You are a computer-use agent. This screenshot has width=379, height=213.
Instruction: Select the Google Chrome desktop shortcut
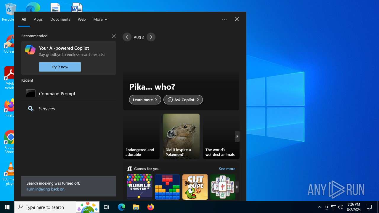[9, 142]
